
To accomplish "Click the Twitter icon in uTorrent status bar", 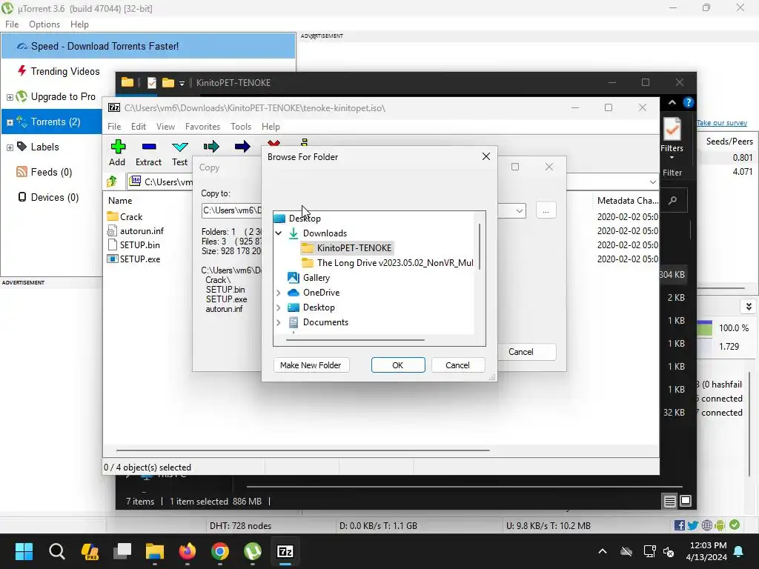I will [693, 525].
